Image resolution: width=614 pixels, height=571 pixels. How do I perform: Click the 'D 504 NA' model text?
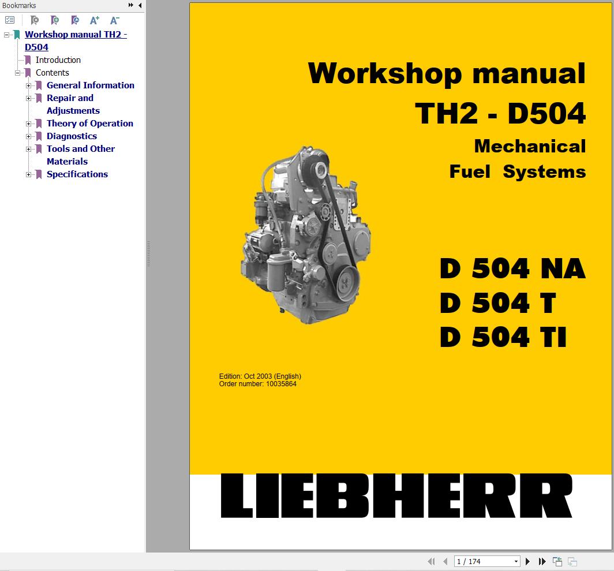(512, 268)
